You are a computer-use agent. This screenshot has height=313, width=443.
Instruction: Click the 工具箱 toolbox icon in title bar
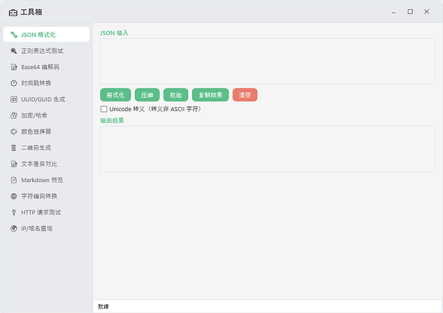(13, 13)
